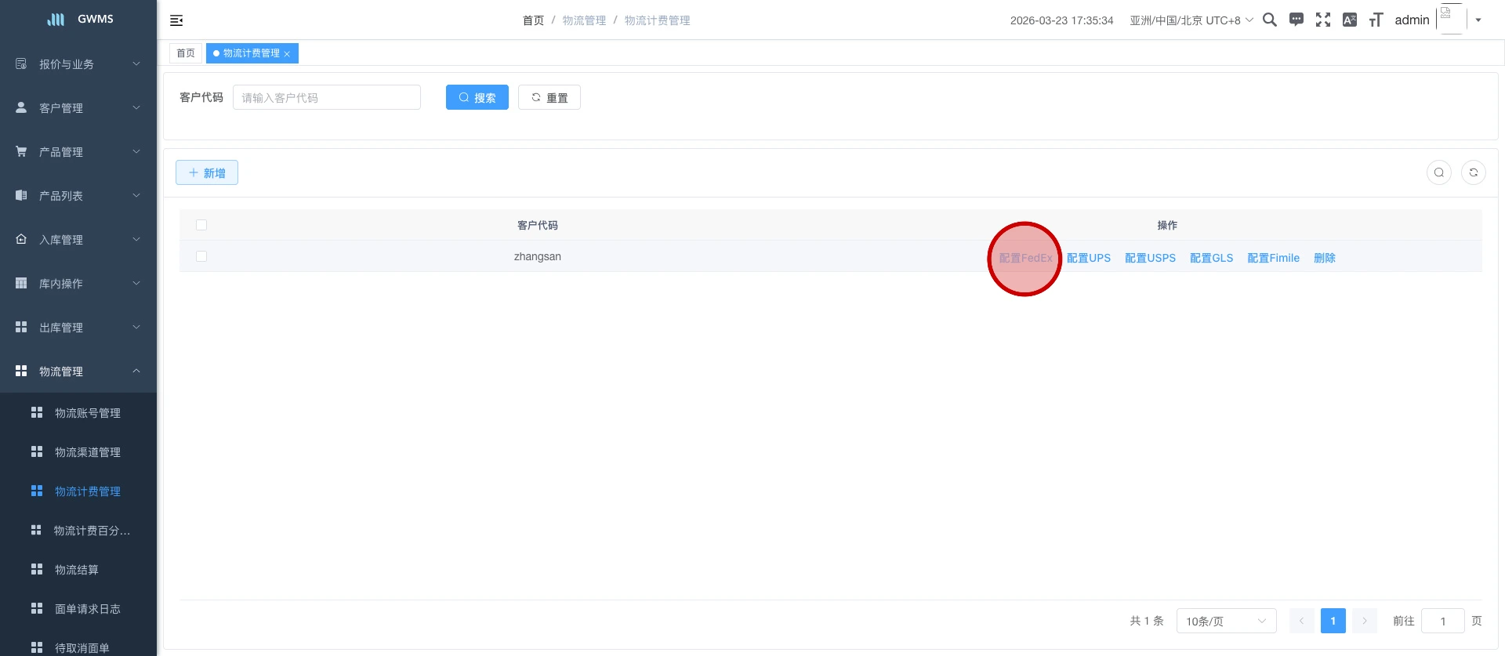Viewport: 1505px width, 656px height.
Task: Collapse the 物流管理 menu chevron
Action: (136, 371)
